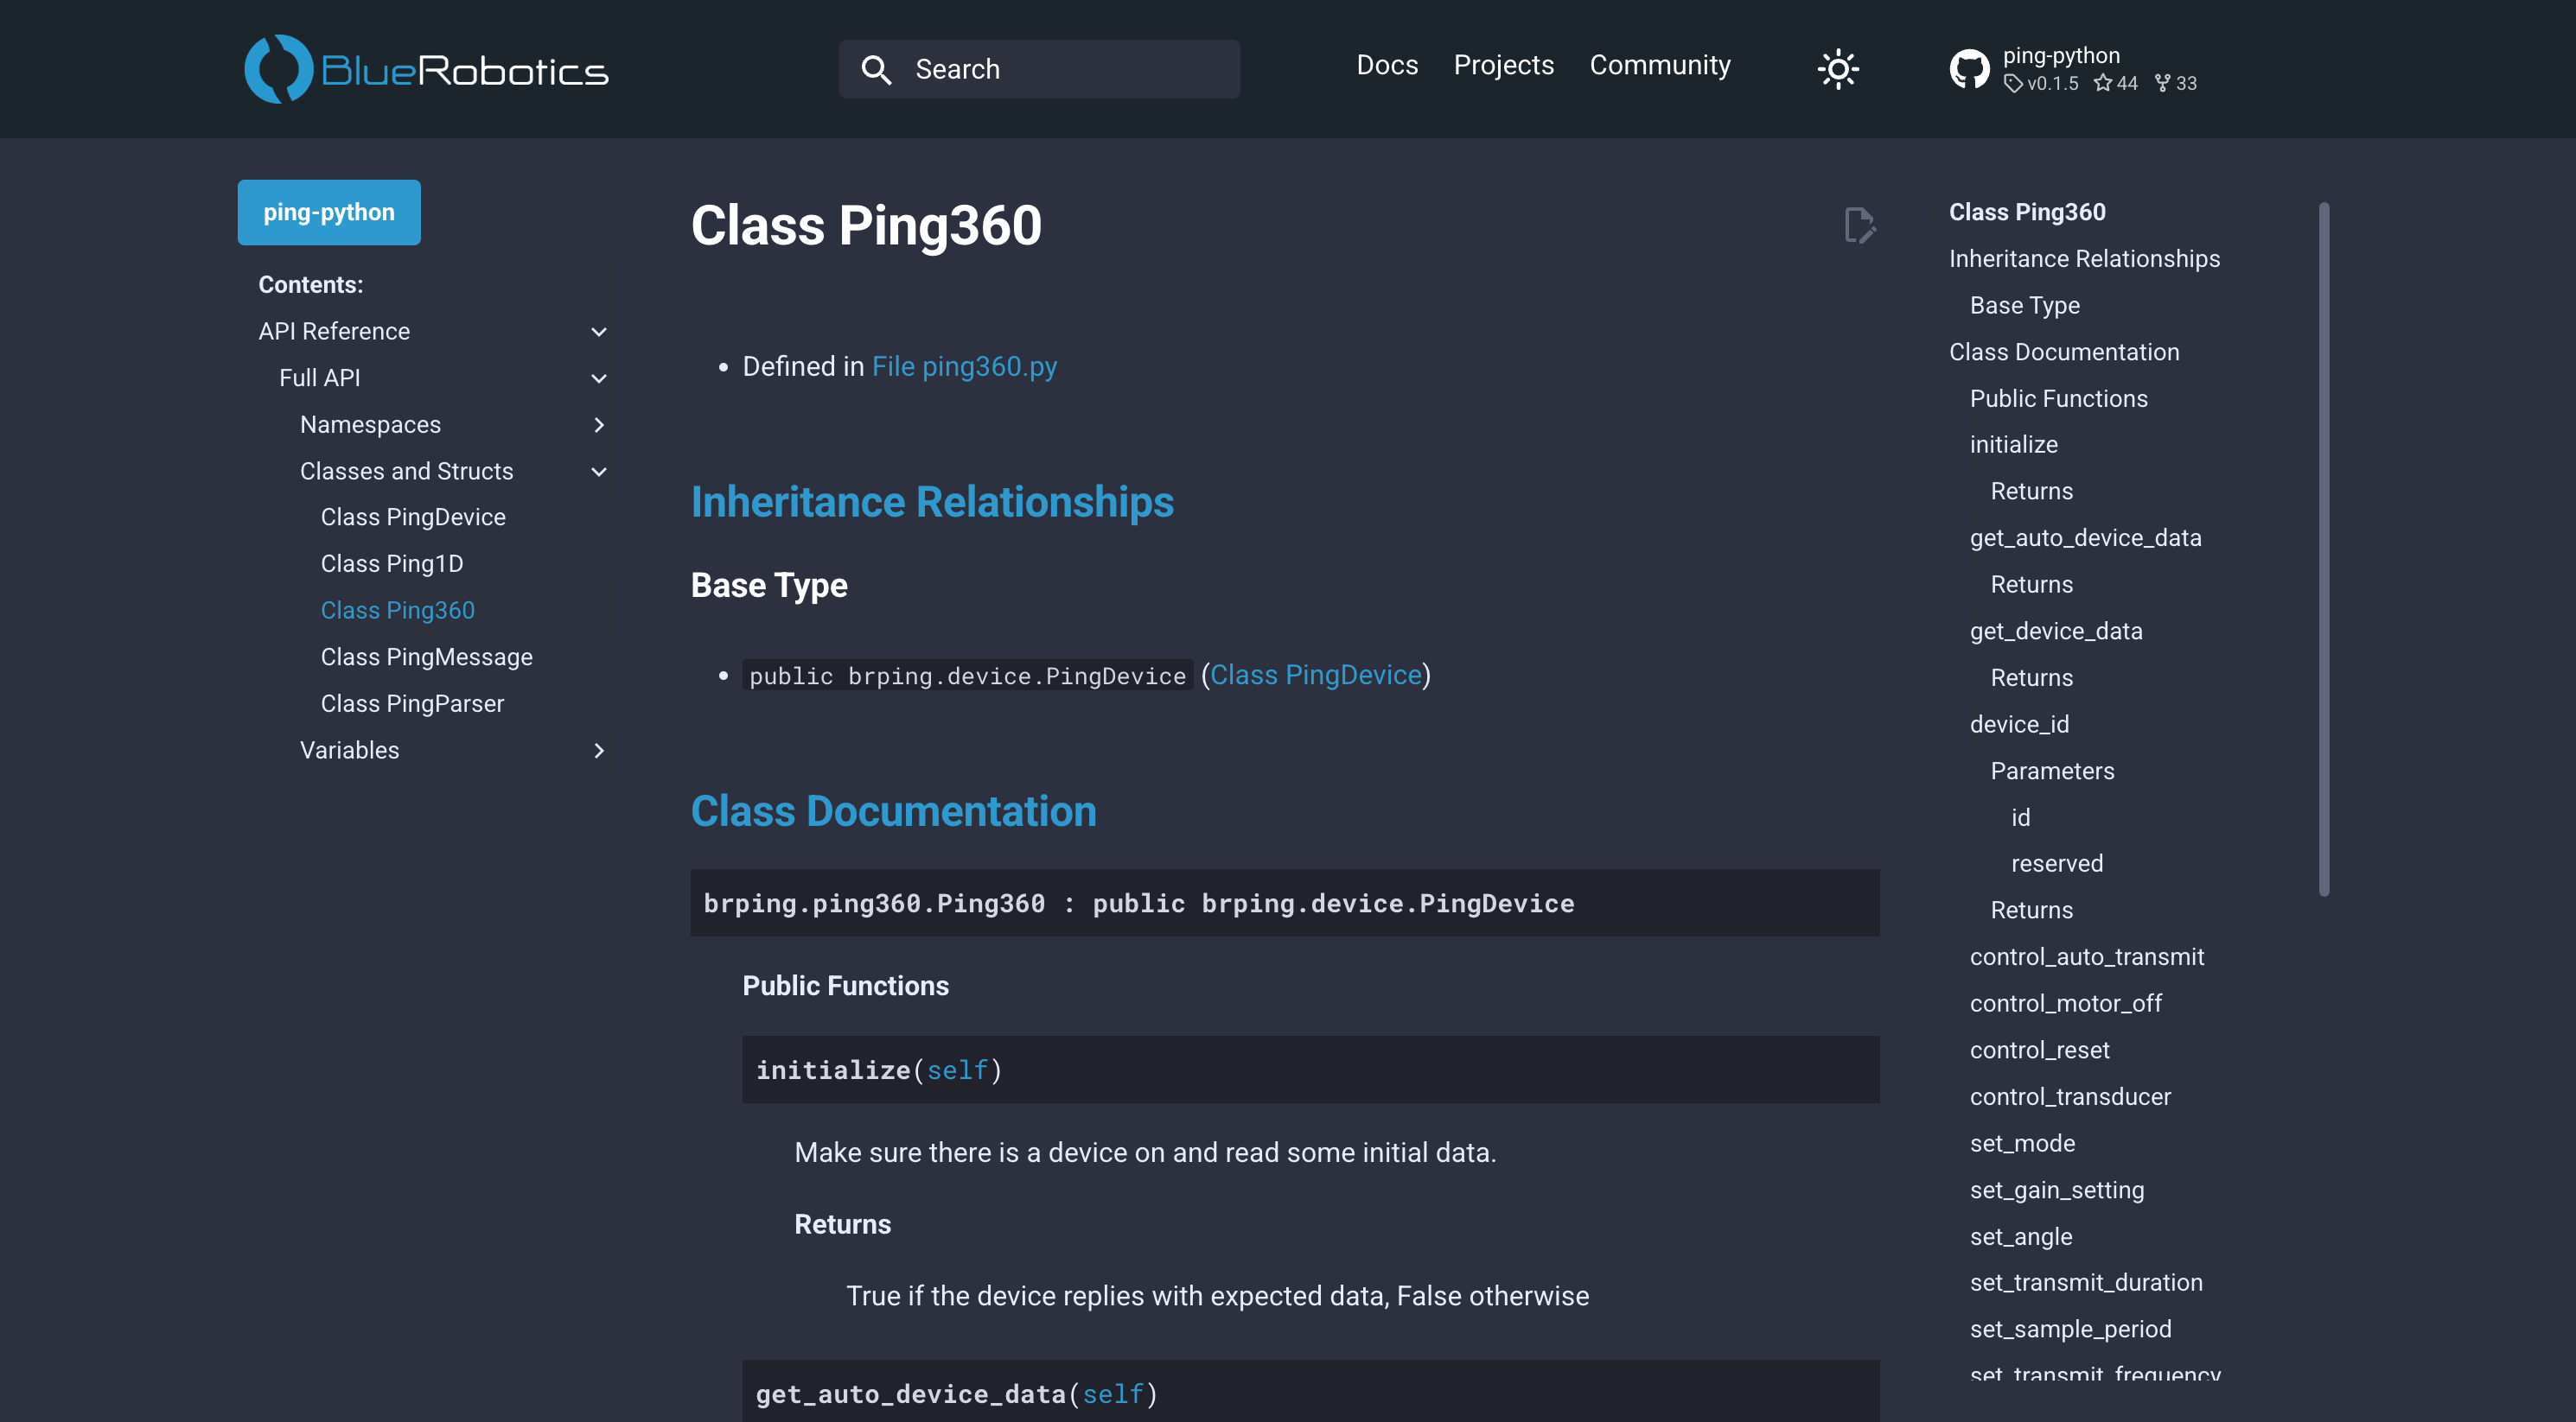The width and height of the screenshot is (2576, 1422).
Task: Follow the File ping360.py link
Action: 964,367
